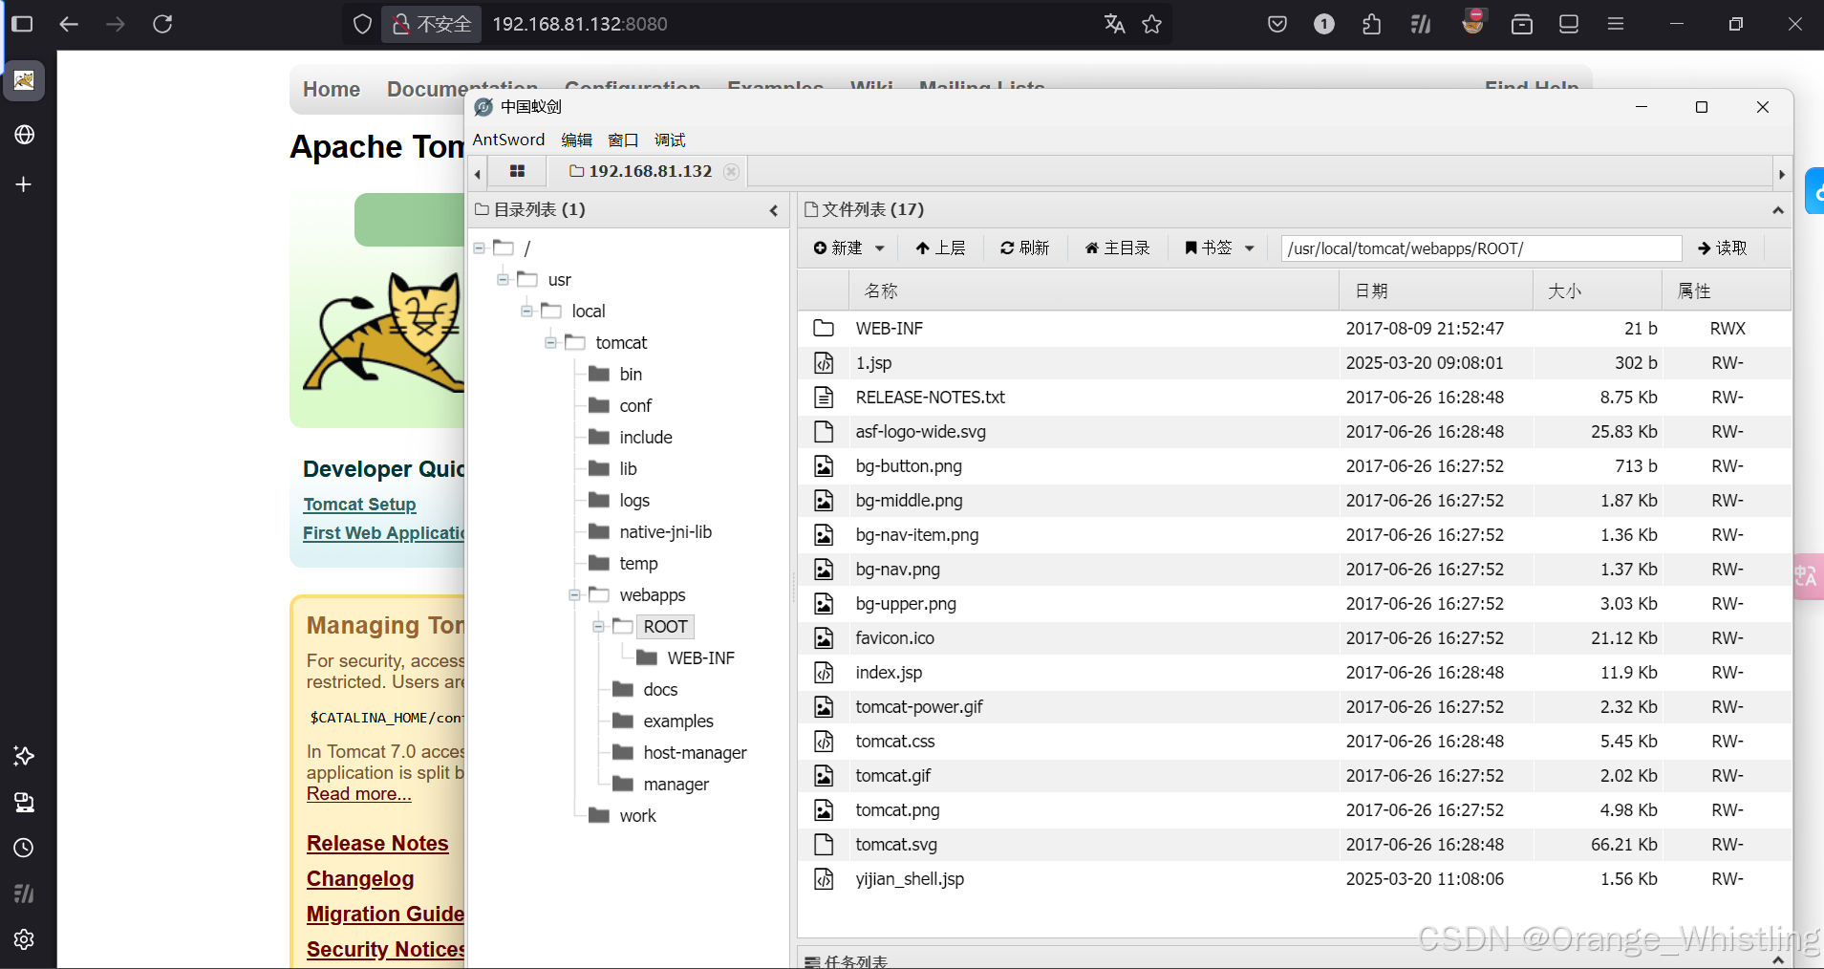Collapse the ROOT tree node toggle
Image resolution: width=1824 pixels, height=969 pixels.
pos(598,627)
